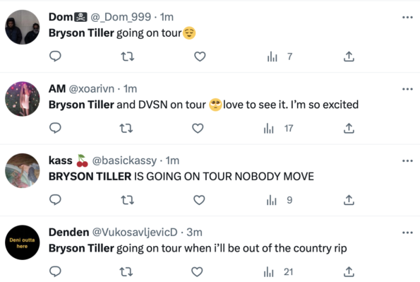
Task: Reply to Denden's tweet
Action: click(x=55, y=271)
